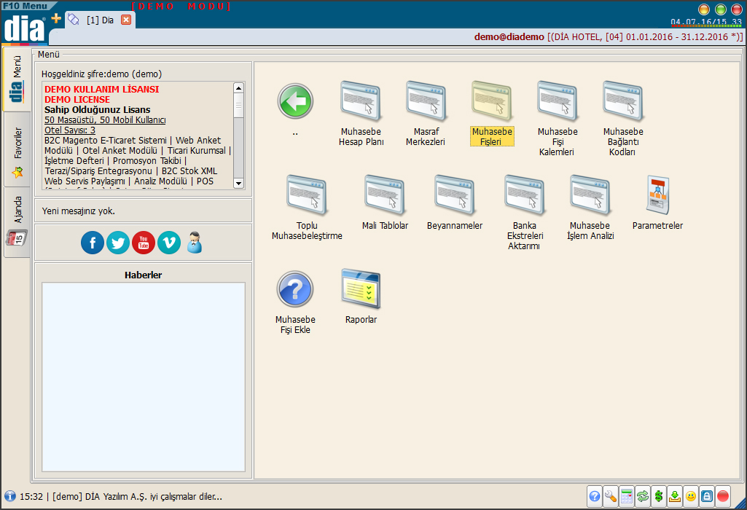Open the wrench settings tool
Image resolution: width=747 pixels, height=510 pixels.
[x=610, y=497]
